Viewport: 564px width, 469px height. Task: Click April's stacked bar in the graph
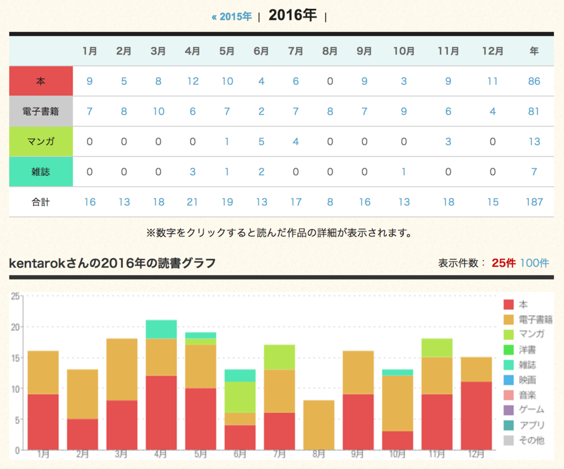pos(161,386)
